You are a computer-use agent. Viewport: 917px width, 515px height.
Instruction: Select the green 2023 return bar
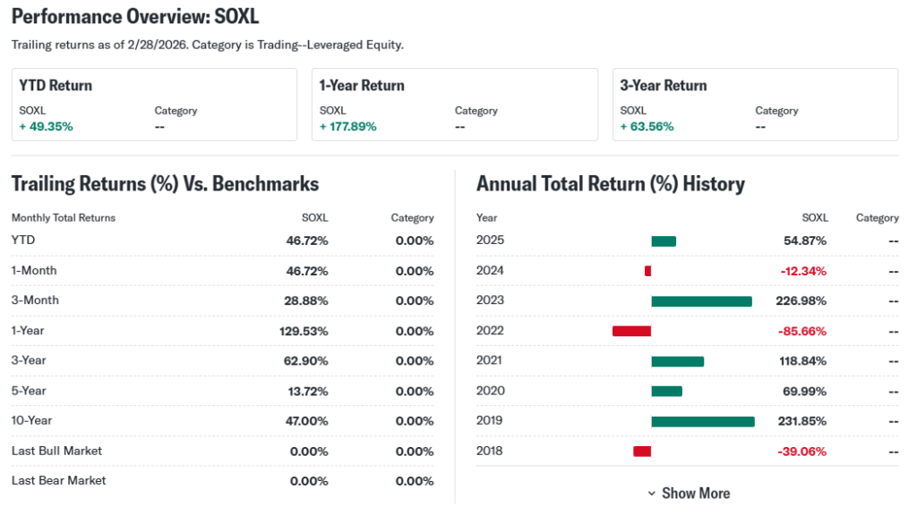click(x=701, y=301)
